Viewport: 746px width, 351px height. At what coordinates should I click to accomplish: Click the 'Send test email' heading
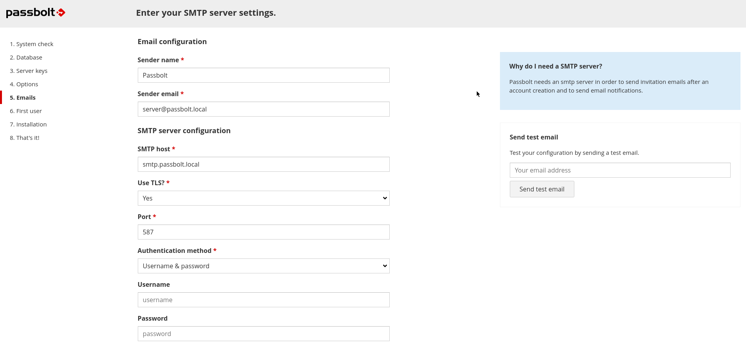pos(534,137)
